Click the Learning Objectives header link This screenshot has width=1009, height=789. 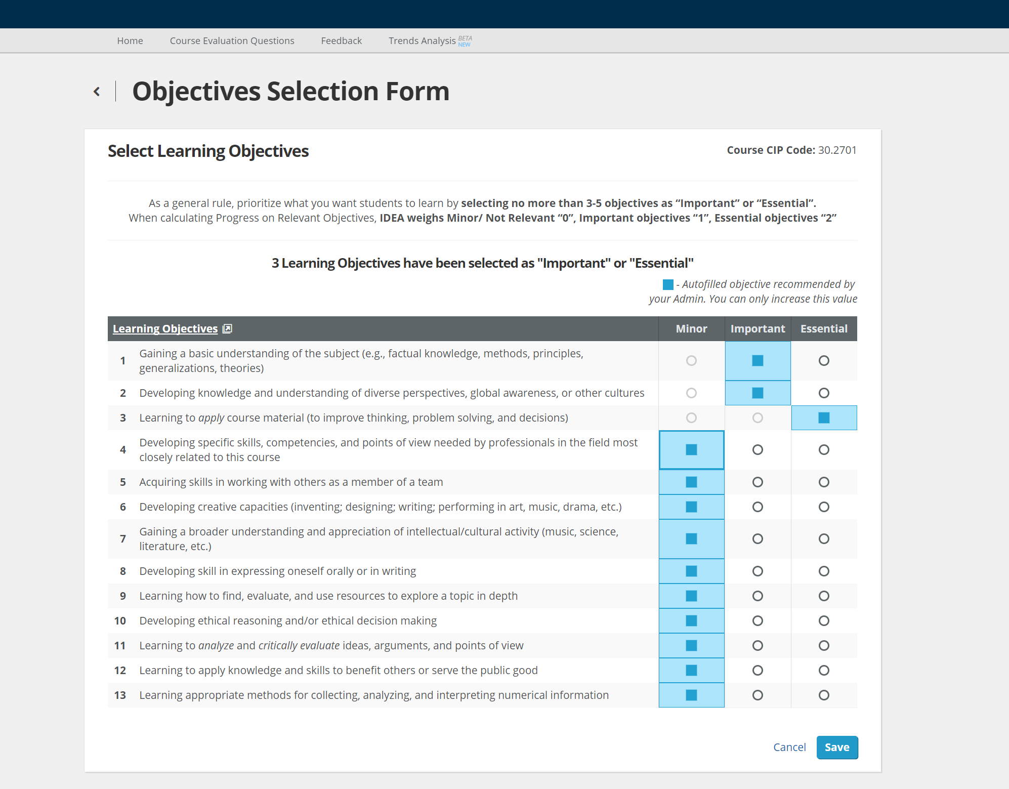pos(165,329)
